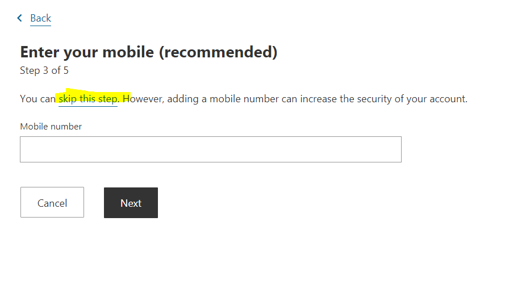This screenshot has height=284, width=509.
Task: Click the word 'number' in the field label
Action: coord(66,126)
